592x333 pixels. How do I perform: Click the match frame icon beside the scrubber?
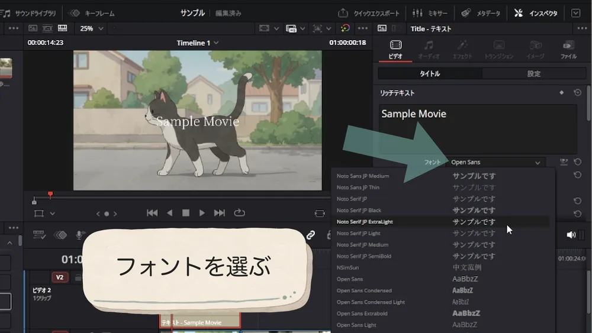pos(320,214)
